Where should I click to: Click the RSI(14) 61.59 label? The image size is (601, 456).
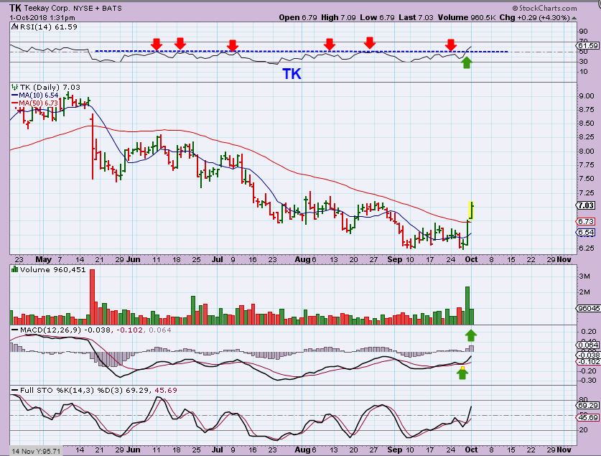48,27
